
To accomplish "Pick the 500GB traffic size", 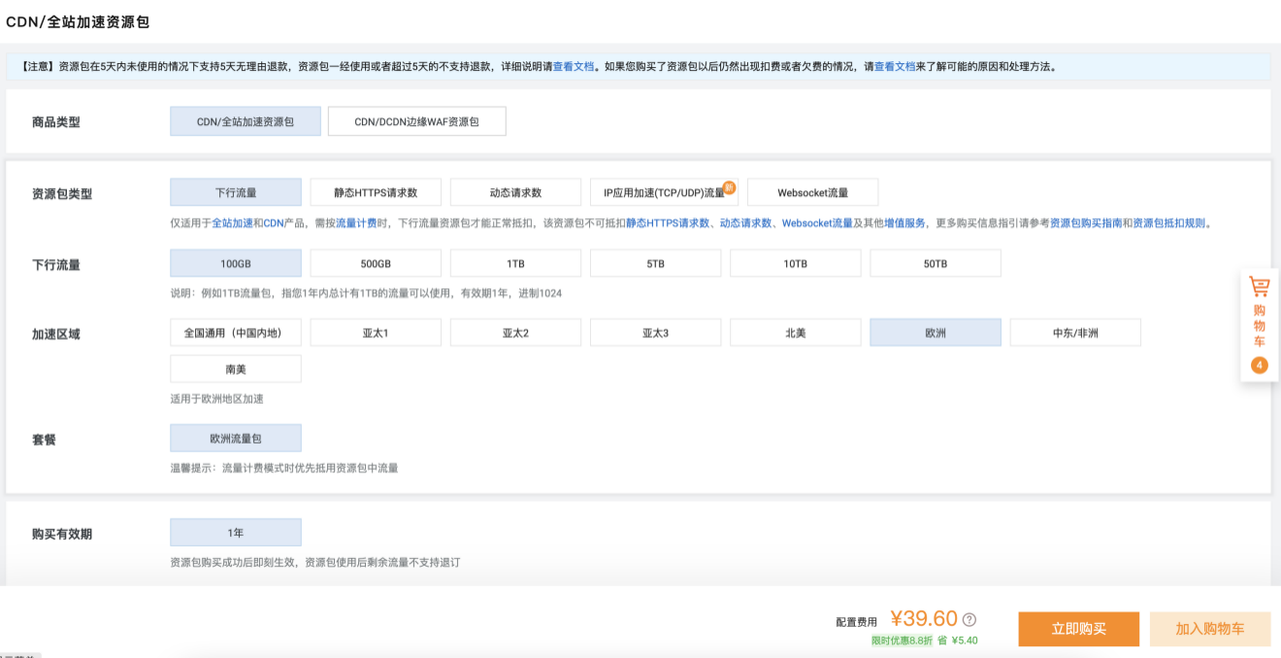I will point(376,263).
